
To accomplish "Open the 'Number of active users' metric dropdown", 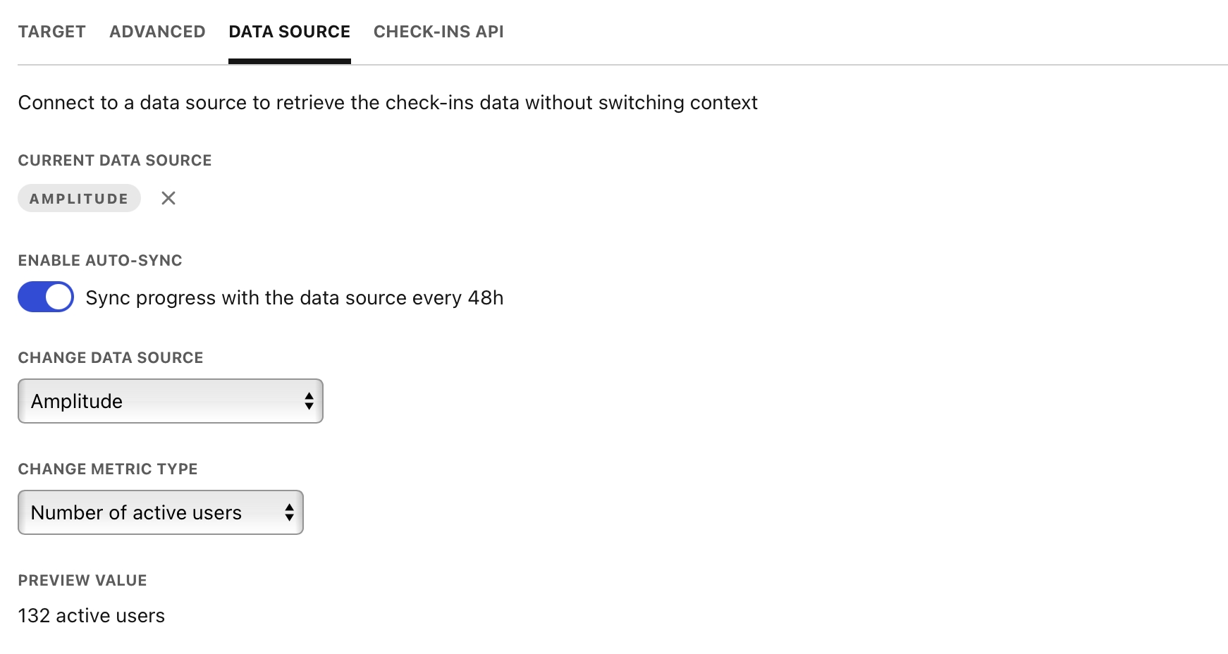I will click(x=160, y=512).
